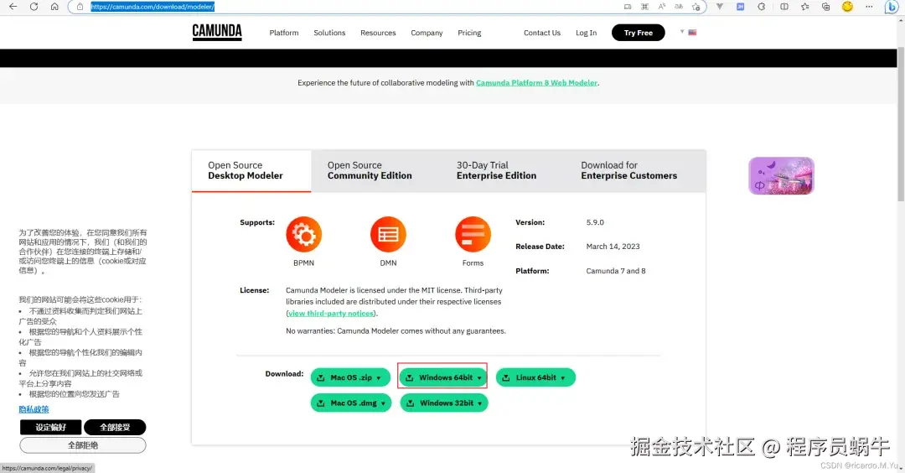Open the collections icon in toolbar
This screenshot has width=905, height=473.
tap(826, 7)
